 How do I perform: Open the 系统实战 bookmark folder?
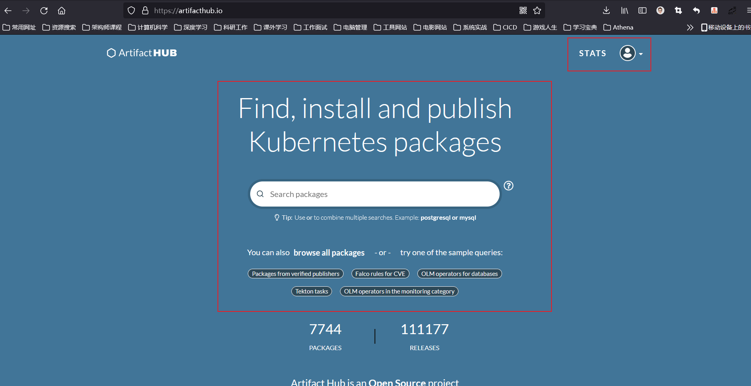pos(470,28)
